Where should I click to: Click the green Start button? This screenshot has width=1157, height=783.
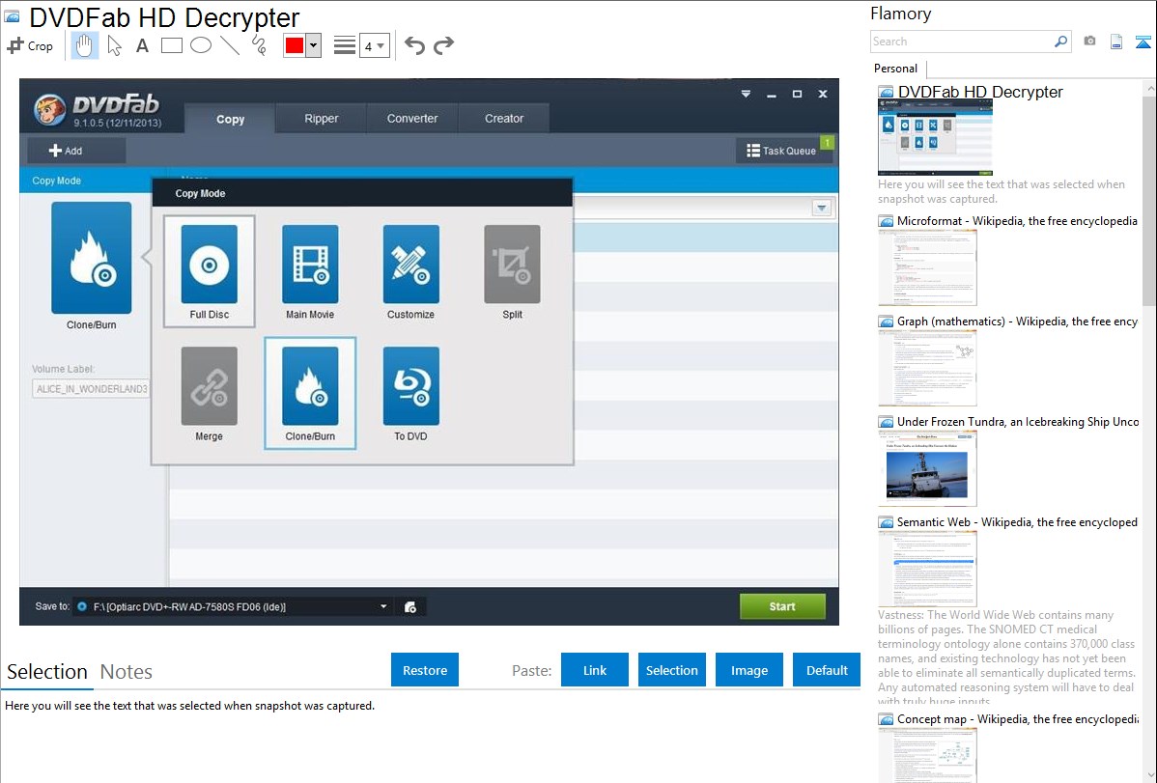(x=782, y=606)
